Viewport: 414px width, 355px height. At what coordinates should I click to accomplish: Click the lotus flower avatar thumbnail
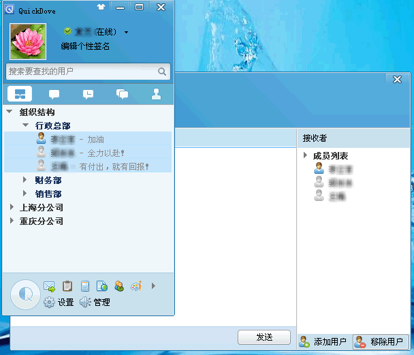(28, 42)
